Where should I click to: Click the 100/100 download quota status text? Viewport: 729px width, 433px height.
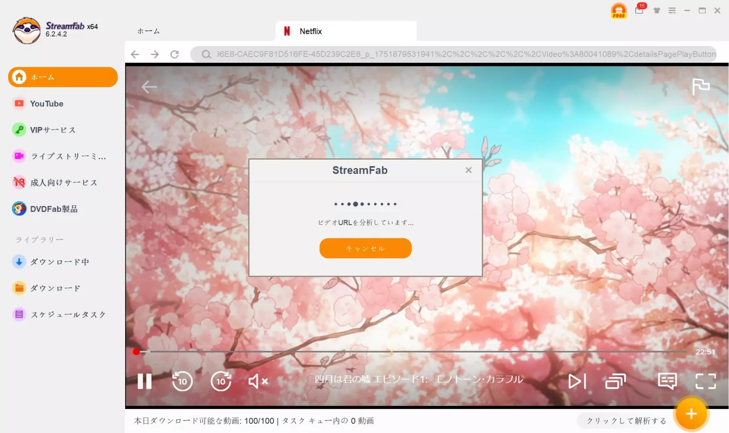(259, 421)
